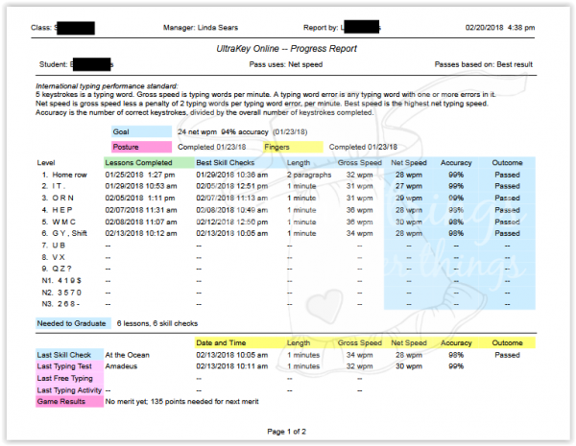
Task: Click the Net Speed header in the levels table
Action: [408, 163]
